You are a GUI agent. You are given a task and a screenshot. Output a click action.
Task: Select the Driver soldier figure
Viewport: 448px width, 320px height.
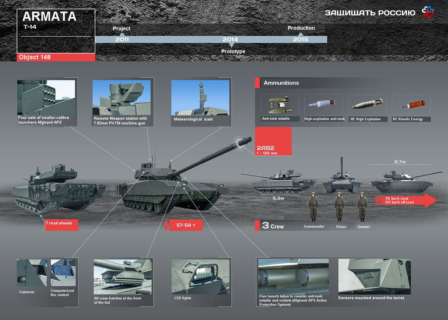[339, 207]
